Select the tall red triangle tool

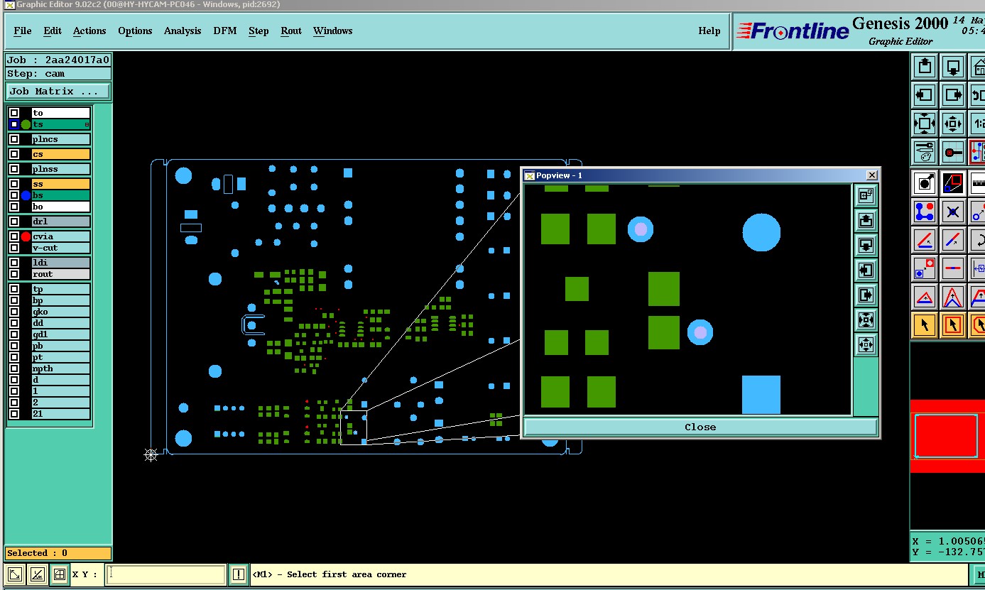click(x=953, y=297)
